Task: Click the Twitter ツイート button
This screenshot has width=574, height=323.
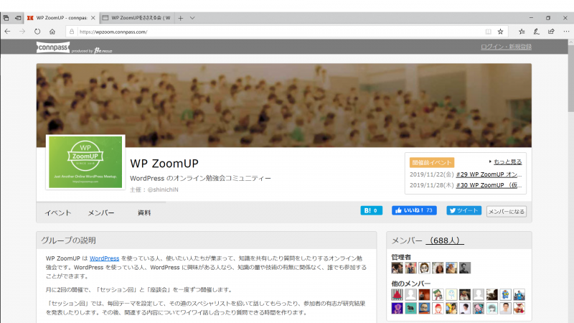Action: pos(464,210)
